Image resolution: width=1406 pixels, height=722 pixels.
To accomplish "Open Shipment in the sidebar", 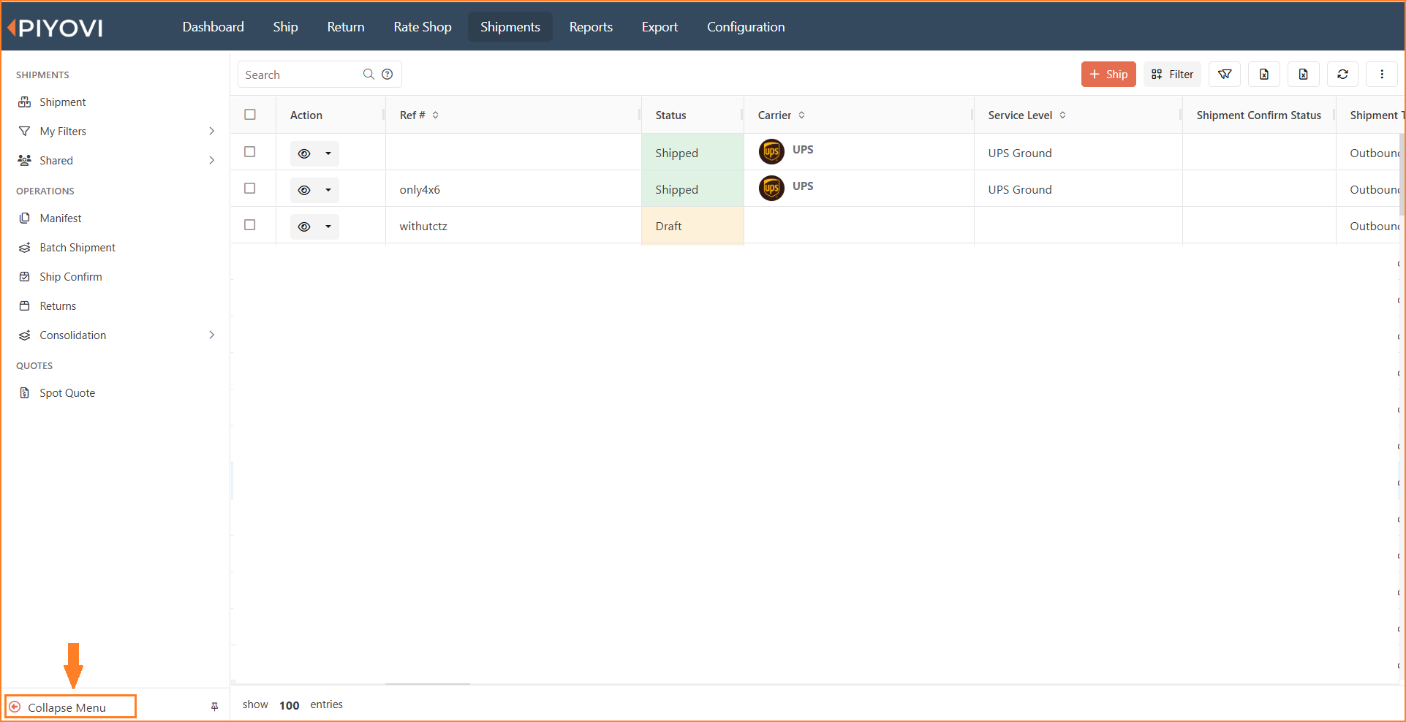I will 62,102.
